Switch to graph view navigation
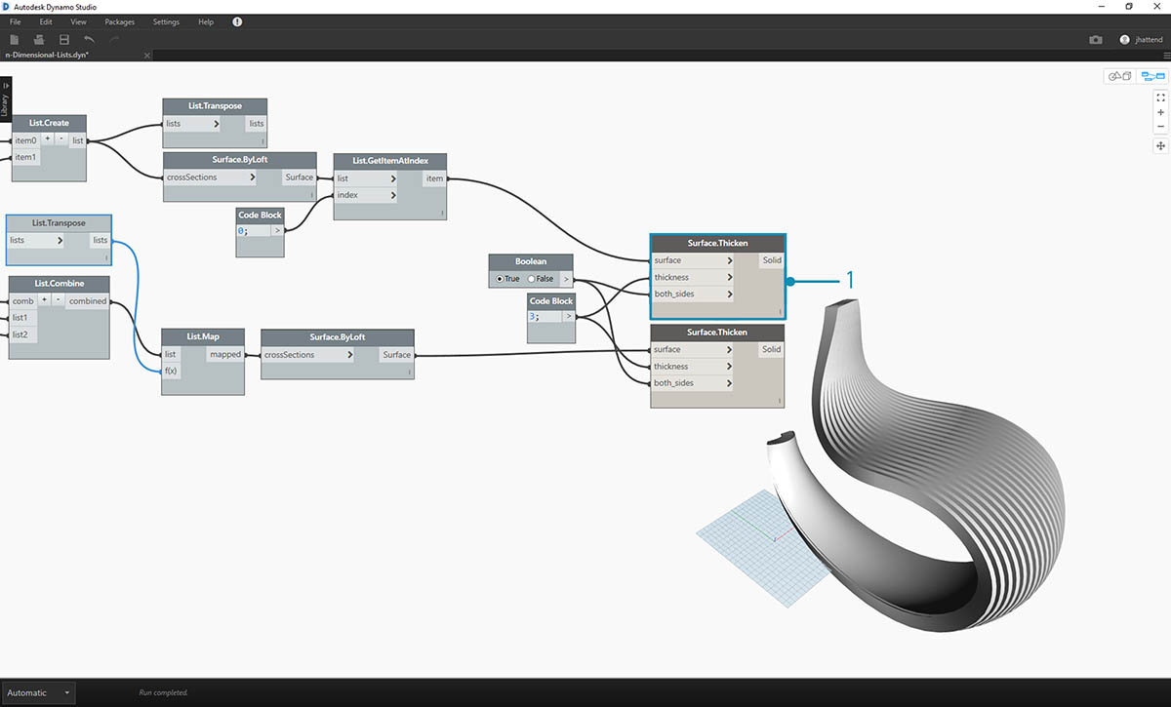Viewport: 1171px width, 707px height. point(1151,76)
